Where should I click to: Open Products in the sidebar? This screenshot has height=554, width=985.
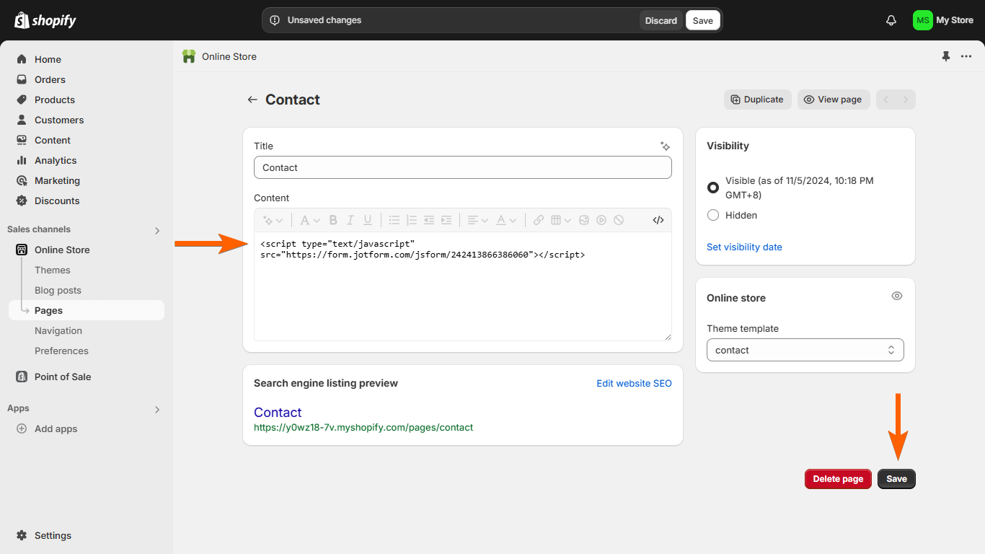[x=55, y=100]
